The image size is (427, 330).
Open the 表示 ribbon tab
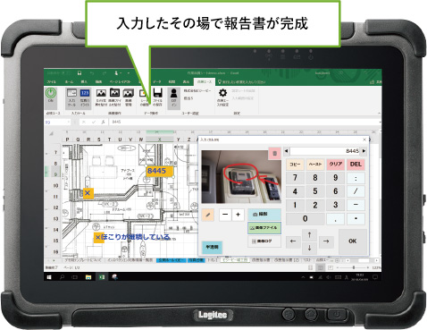tap(186, 81)
